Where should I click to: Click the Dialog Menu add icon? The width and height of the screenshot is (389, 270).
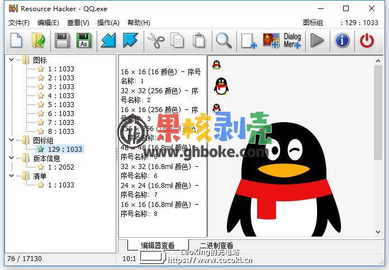[x=292, y=41]
